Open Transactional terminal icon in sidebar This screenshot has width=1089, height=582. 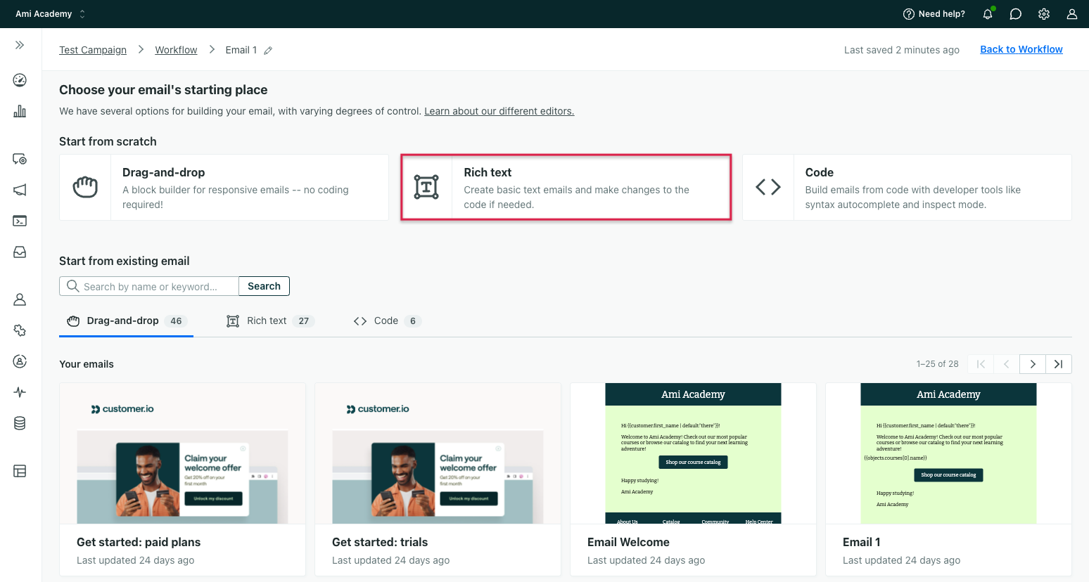(x=20, y=221)
